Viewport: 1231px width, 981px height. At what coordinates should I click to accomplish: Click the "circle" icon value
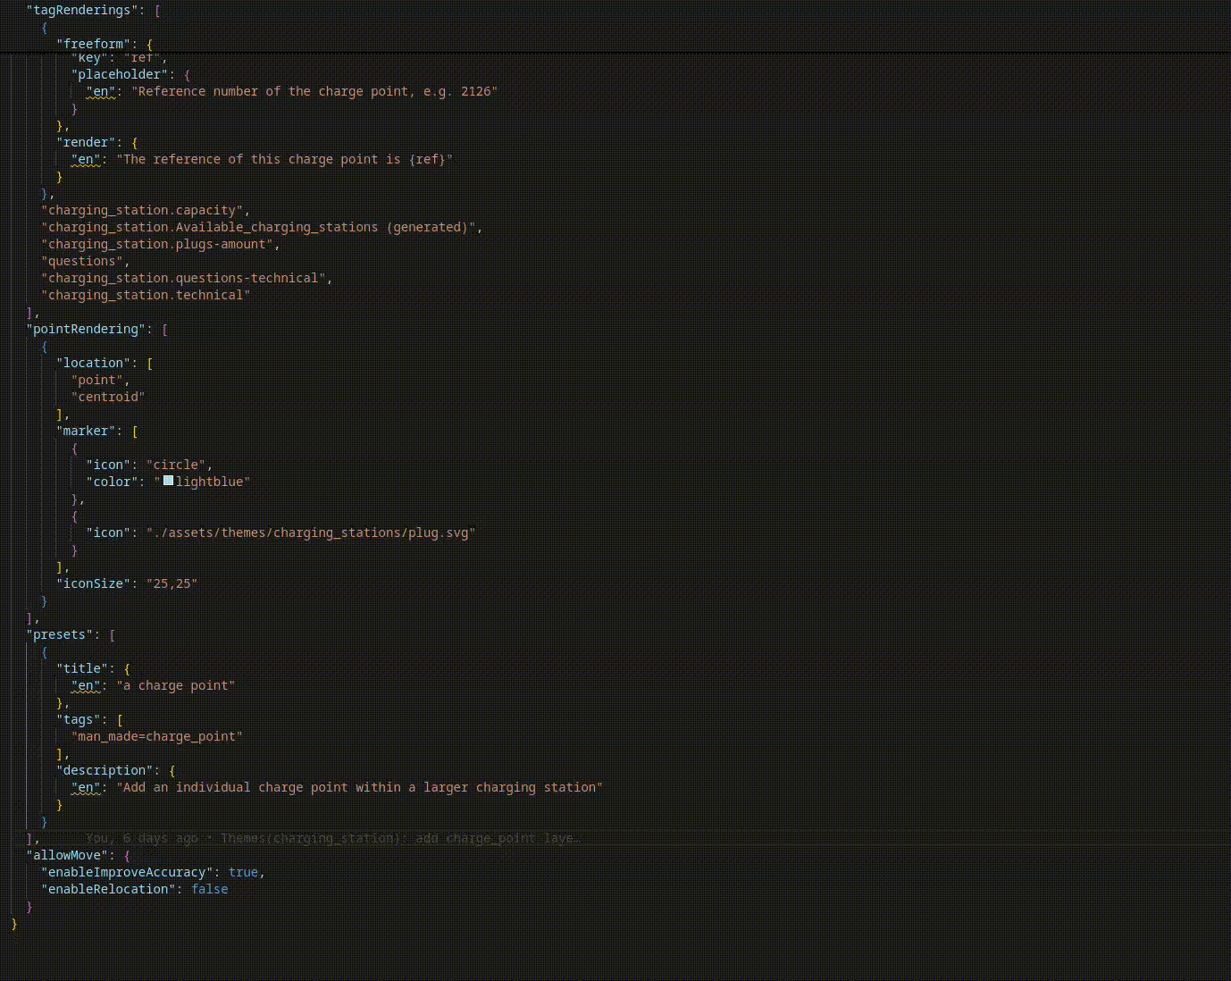click(x=176, y=465)
